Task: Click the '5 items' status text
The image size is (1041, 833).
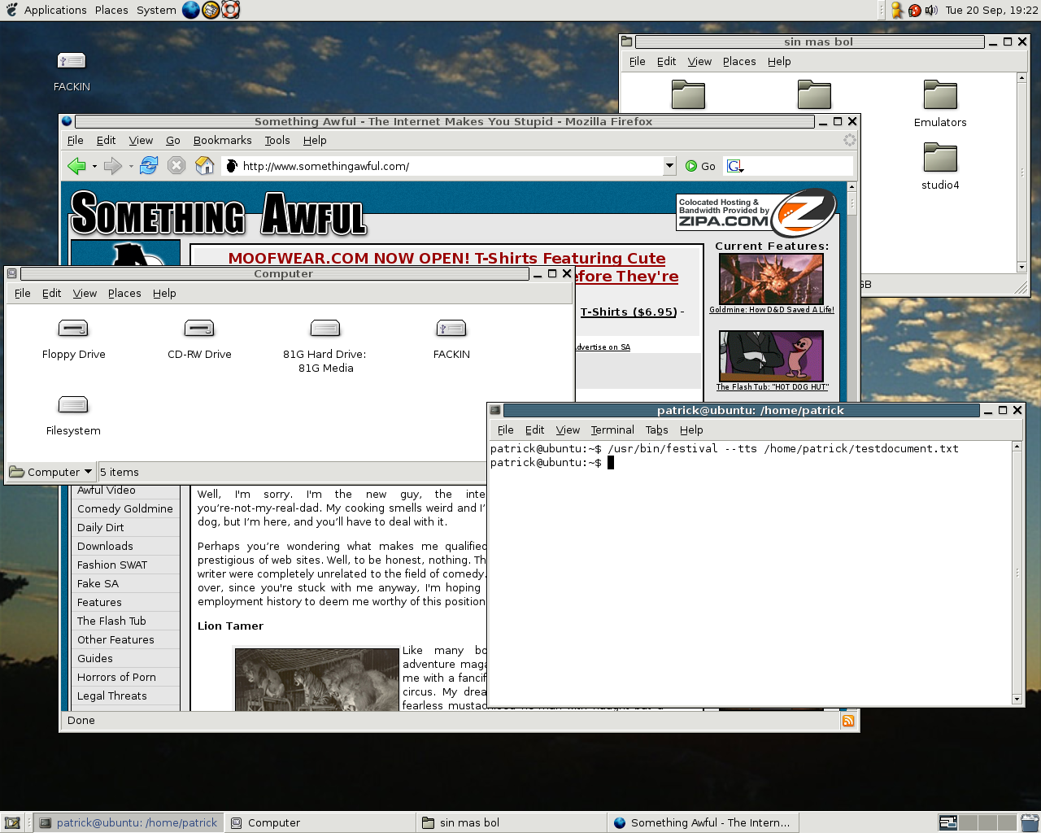Action: pos(120,472)
